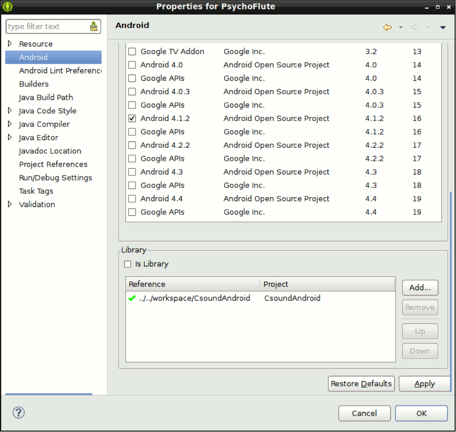Image resolution: width=456 pixels, height=432 pixels.
Task: Maximize the Properties window
Action: click(x=438, y=7)
